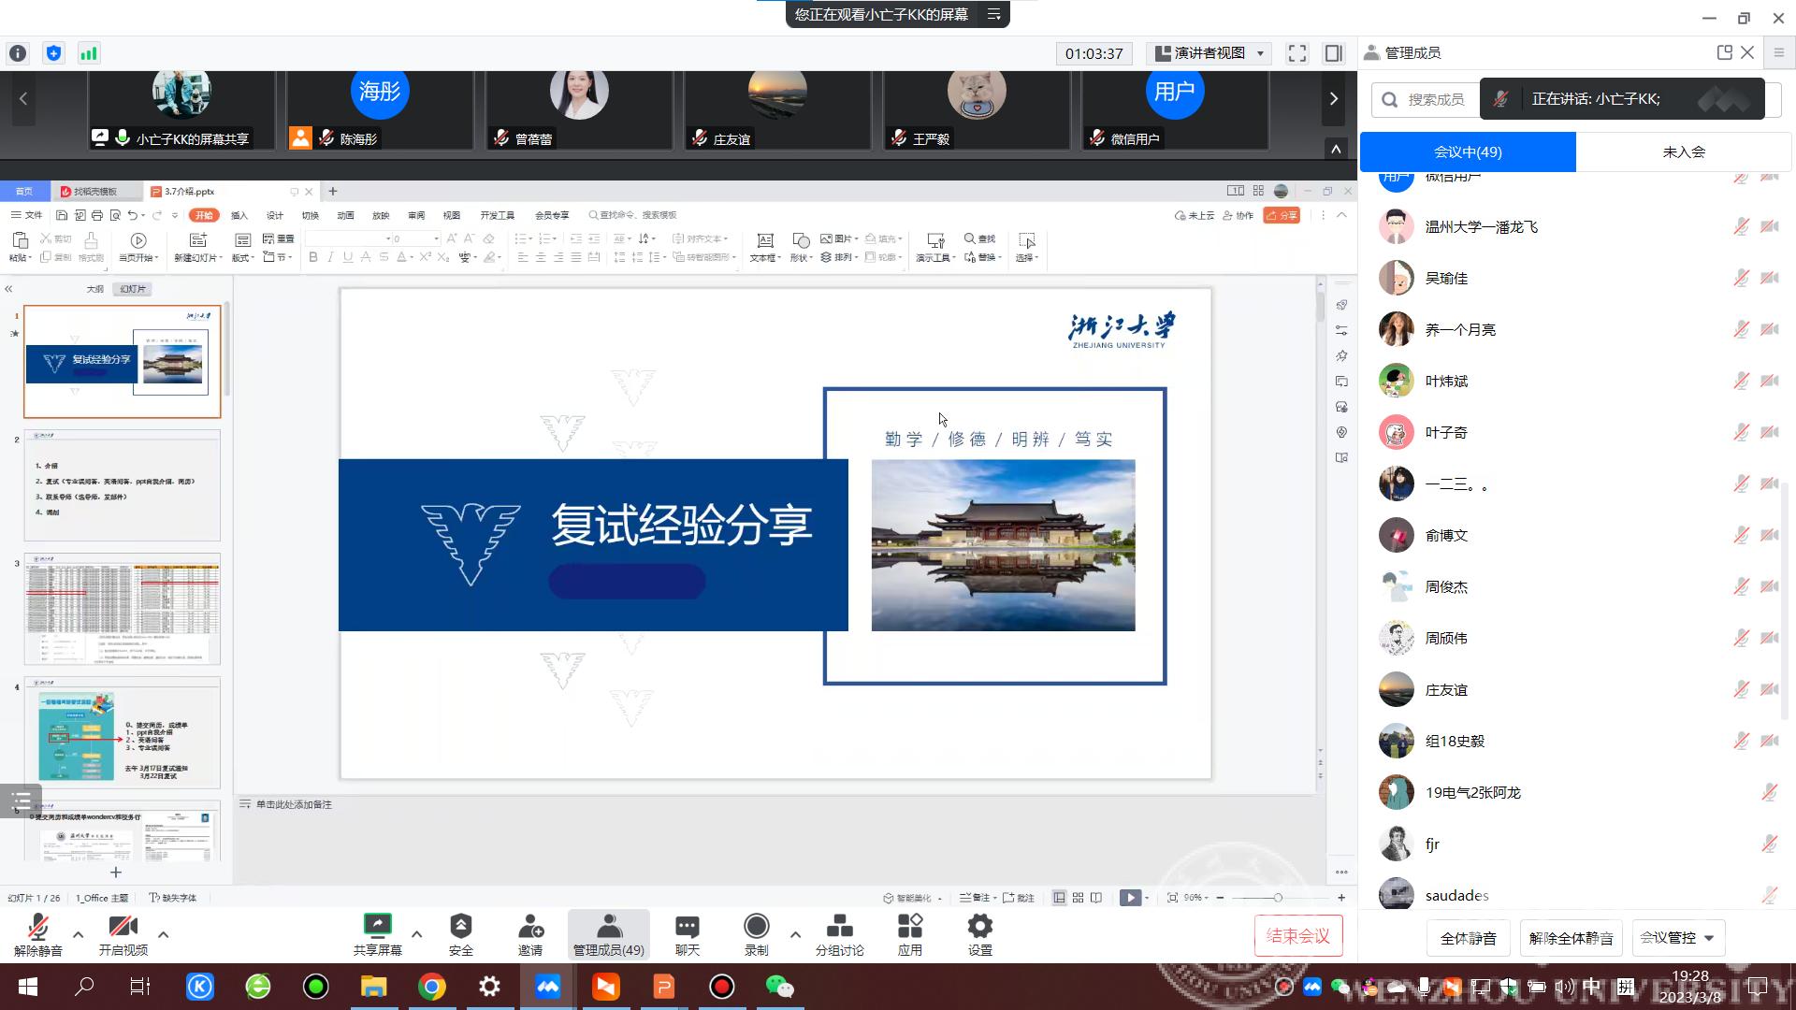Screen dimensions: 1796x1010
Task: Enter full screen view icon
Action: (1296, 53)
